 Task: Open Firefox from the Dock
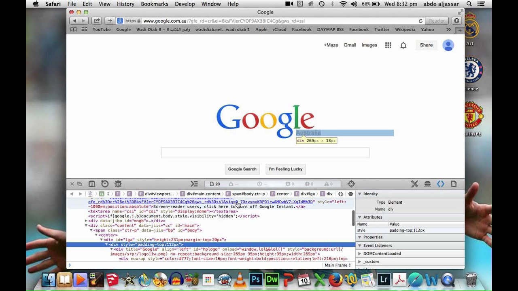point(335,279)
